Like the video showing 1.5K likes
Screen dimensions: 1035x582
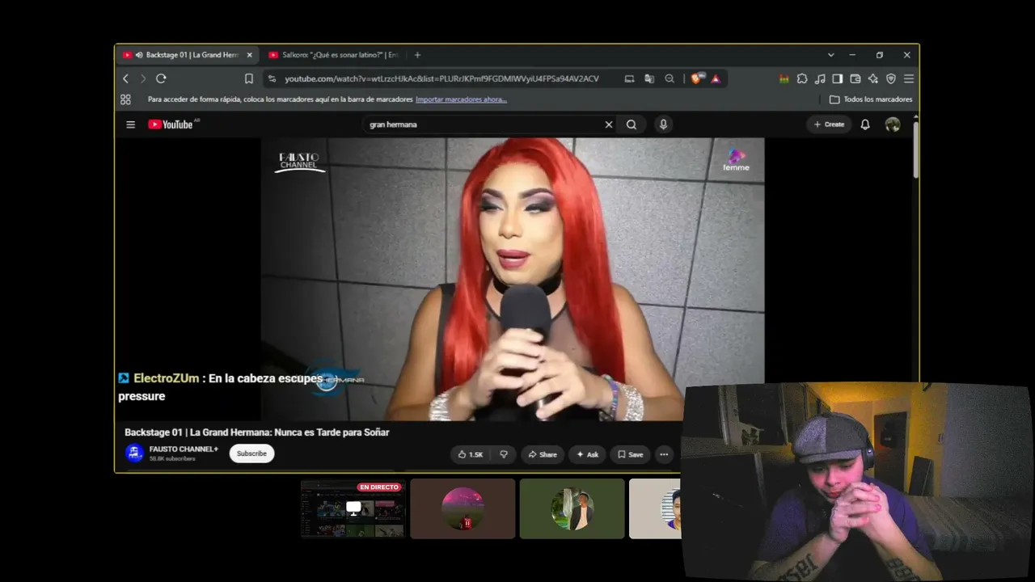[471, 454]
